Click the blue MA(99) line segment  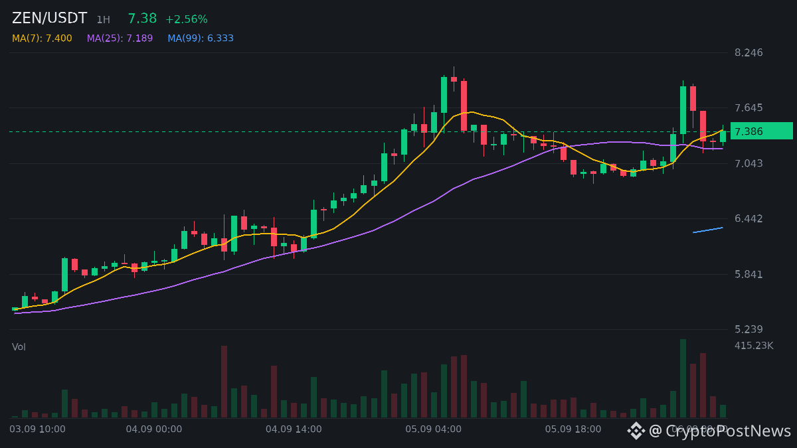(708, 230)
